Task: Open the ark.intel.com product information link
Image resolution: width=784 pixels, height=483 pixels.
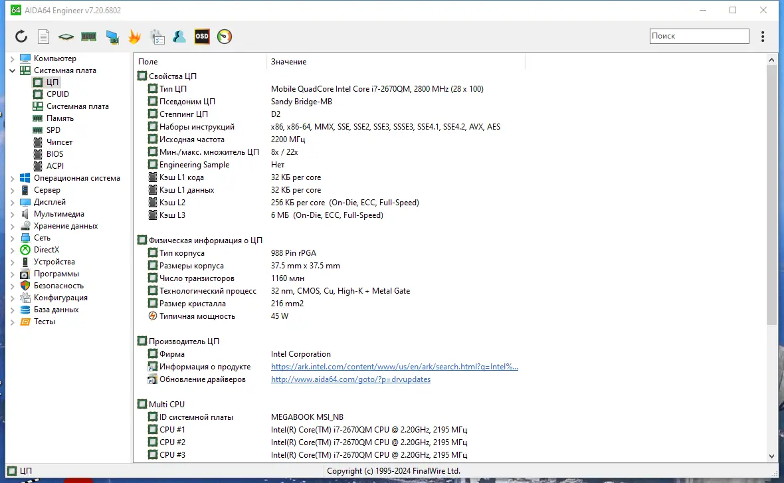Action: [x=395, y=367]
